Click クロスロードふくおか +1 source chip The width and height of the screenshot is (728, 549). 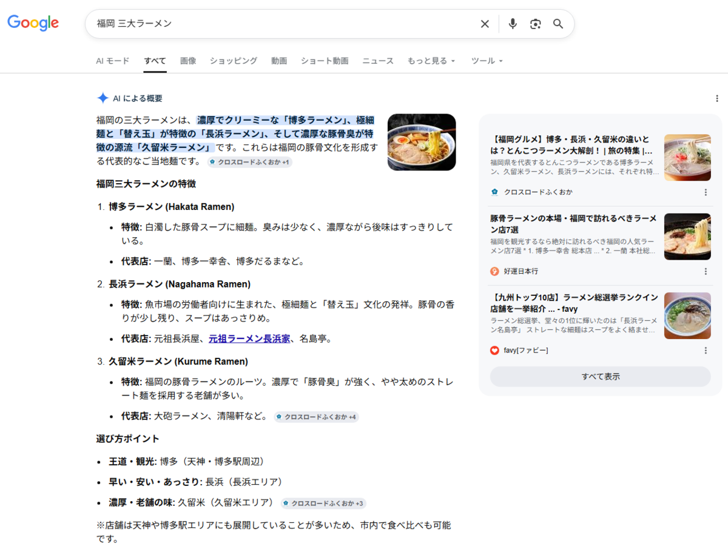tap(250, 162)
